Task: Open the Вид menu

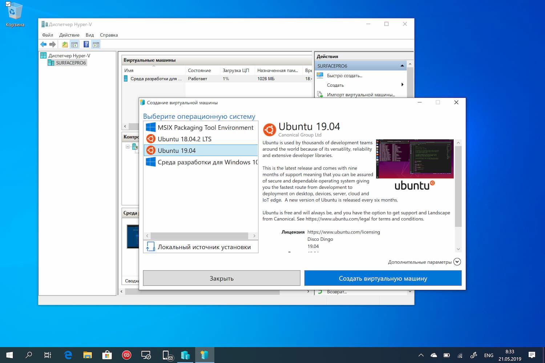Action: (89, 35)
